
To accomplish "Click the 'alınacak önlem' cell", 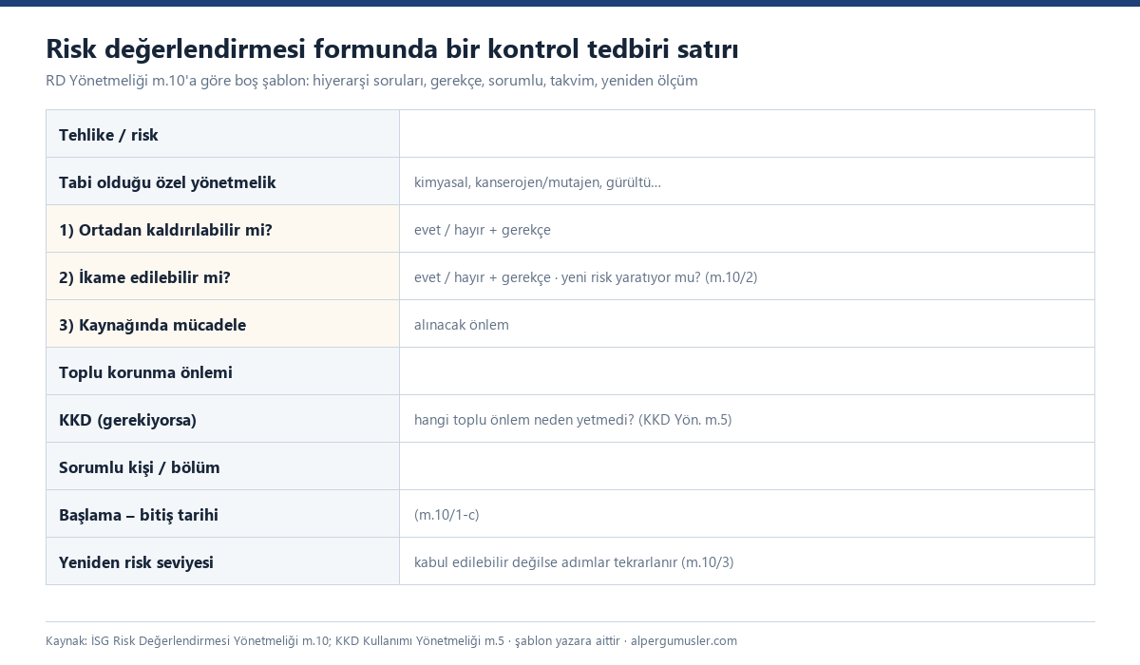I will [x=747, y=324].
